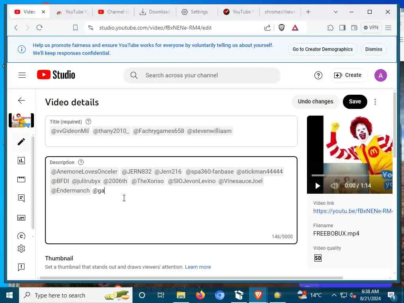Open the Brave Wallet icon

(354, 28)
